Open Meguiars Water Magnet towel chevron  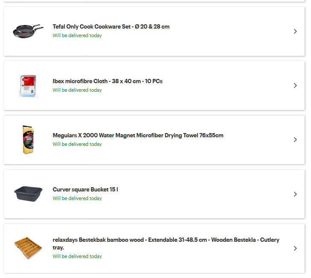tap(295, 139)
